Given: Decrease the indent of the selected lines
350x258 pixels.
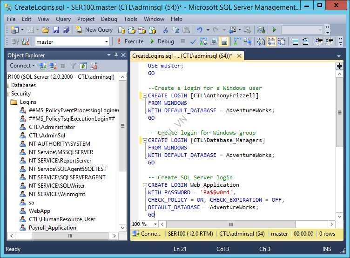Looking at the screenshot, I should tap(319, 41).
